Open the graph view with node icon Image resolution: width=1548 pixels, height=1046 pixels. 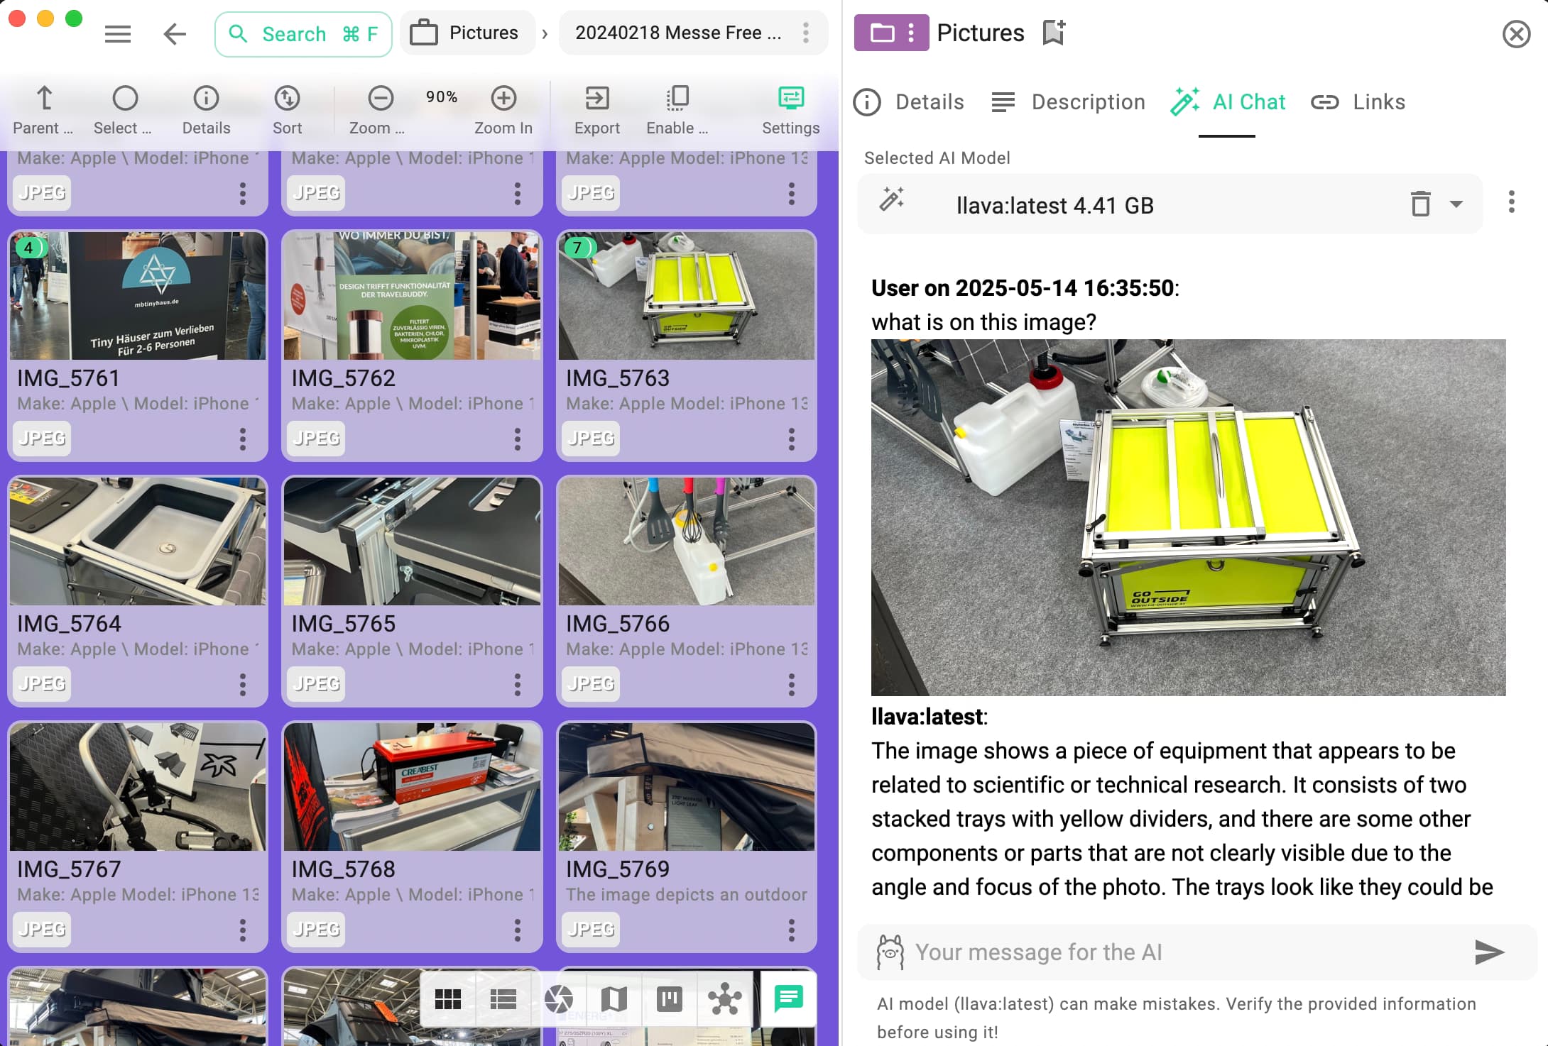click(724, 999)
